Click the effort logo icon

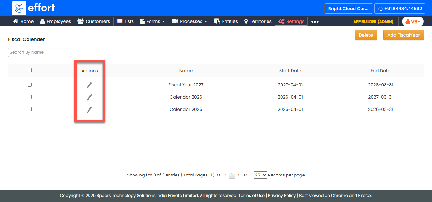pyautogui.click(x=19, y=8)
